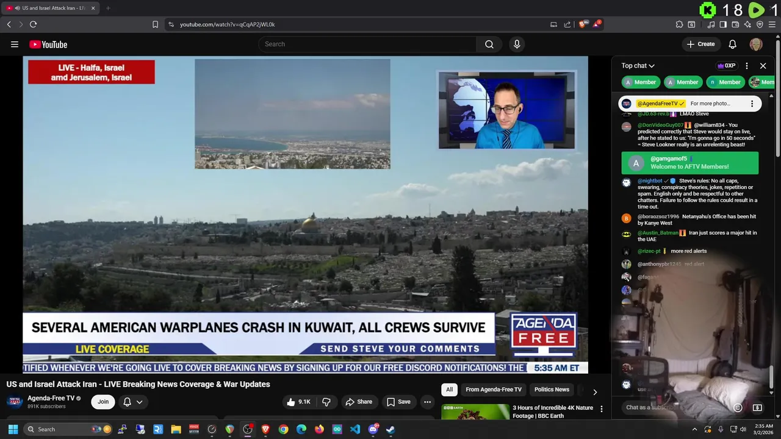Open the emoji picker in chat input
781x439 pixels.
tap(738, 407)
